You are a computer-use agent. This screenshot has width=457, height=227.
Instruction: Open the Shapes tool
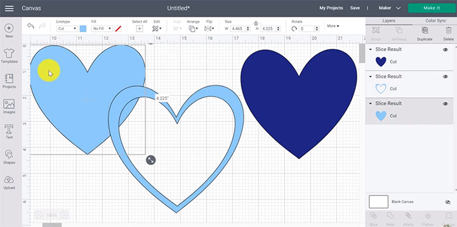[x=9, y=157]
